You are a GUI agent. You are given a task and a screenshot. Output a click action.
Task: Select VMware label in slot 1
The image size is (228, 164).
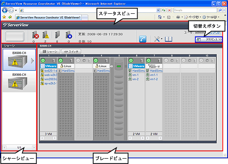49,66
